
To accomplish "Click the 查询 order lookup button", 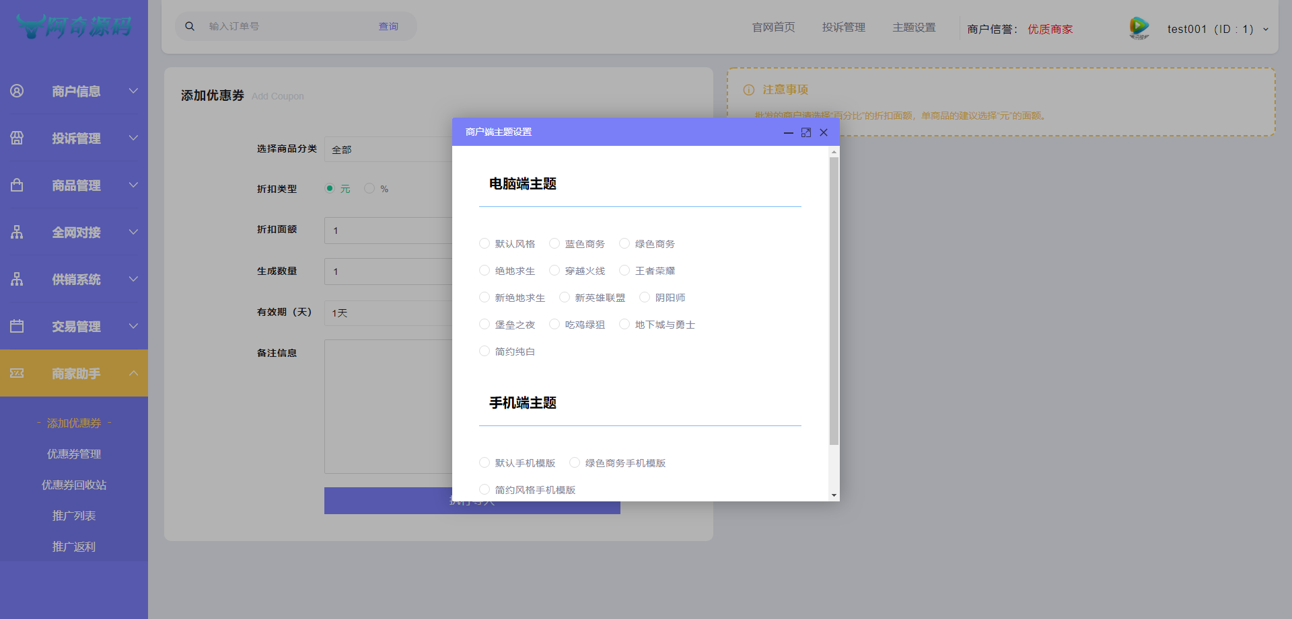I will pos(389,26).
